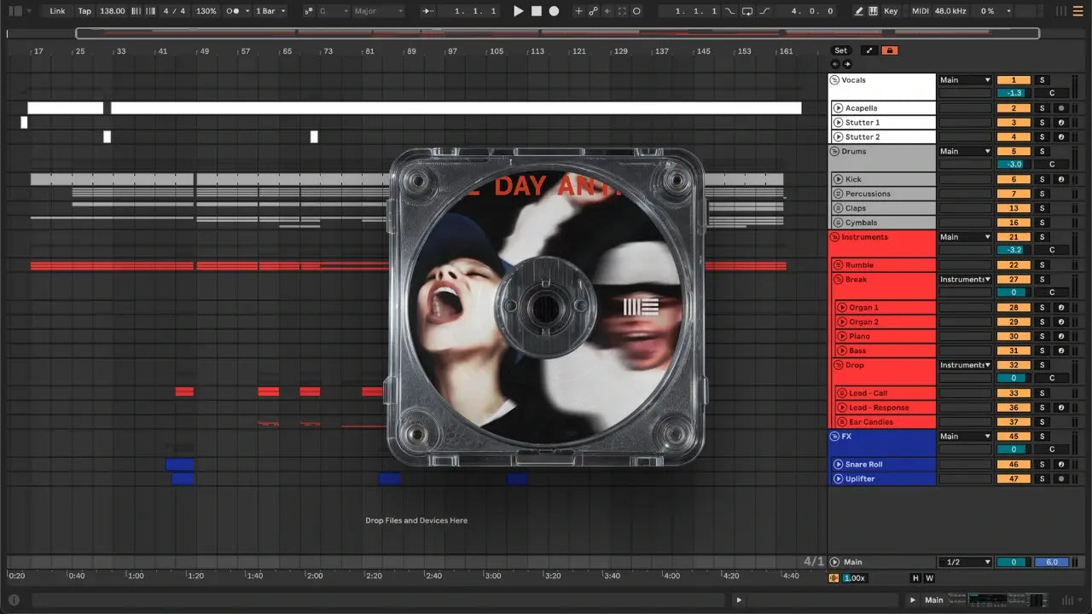Enable the arrangement loop switch
Screen dimensions: 1092x614
tap(747, 11)
